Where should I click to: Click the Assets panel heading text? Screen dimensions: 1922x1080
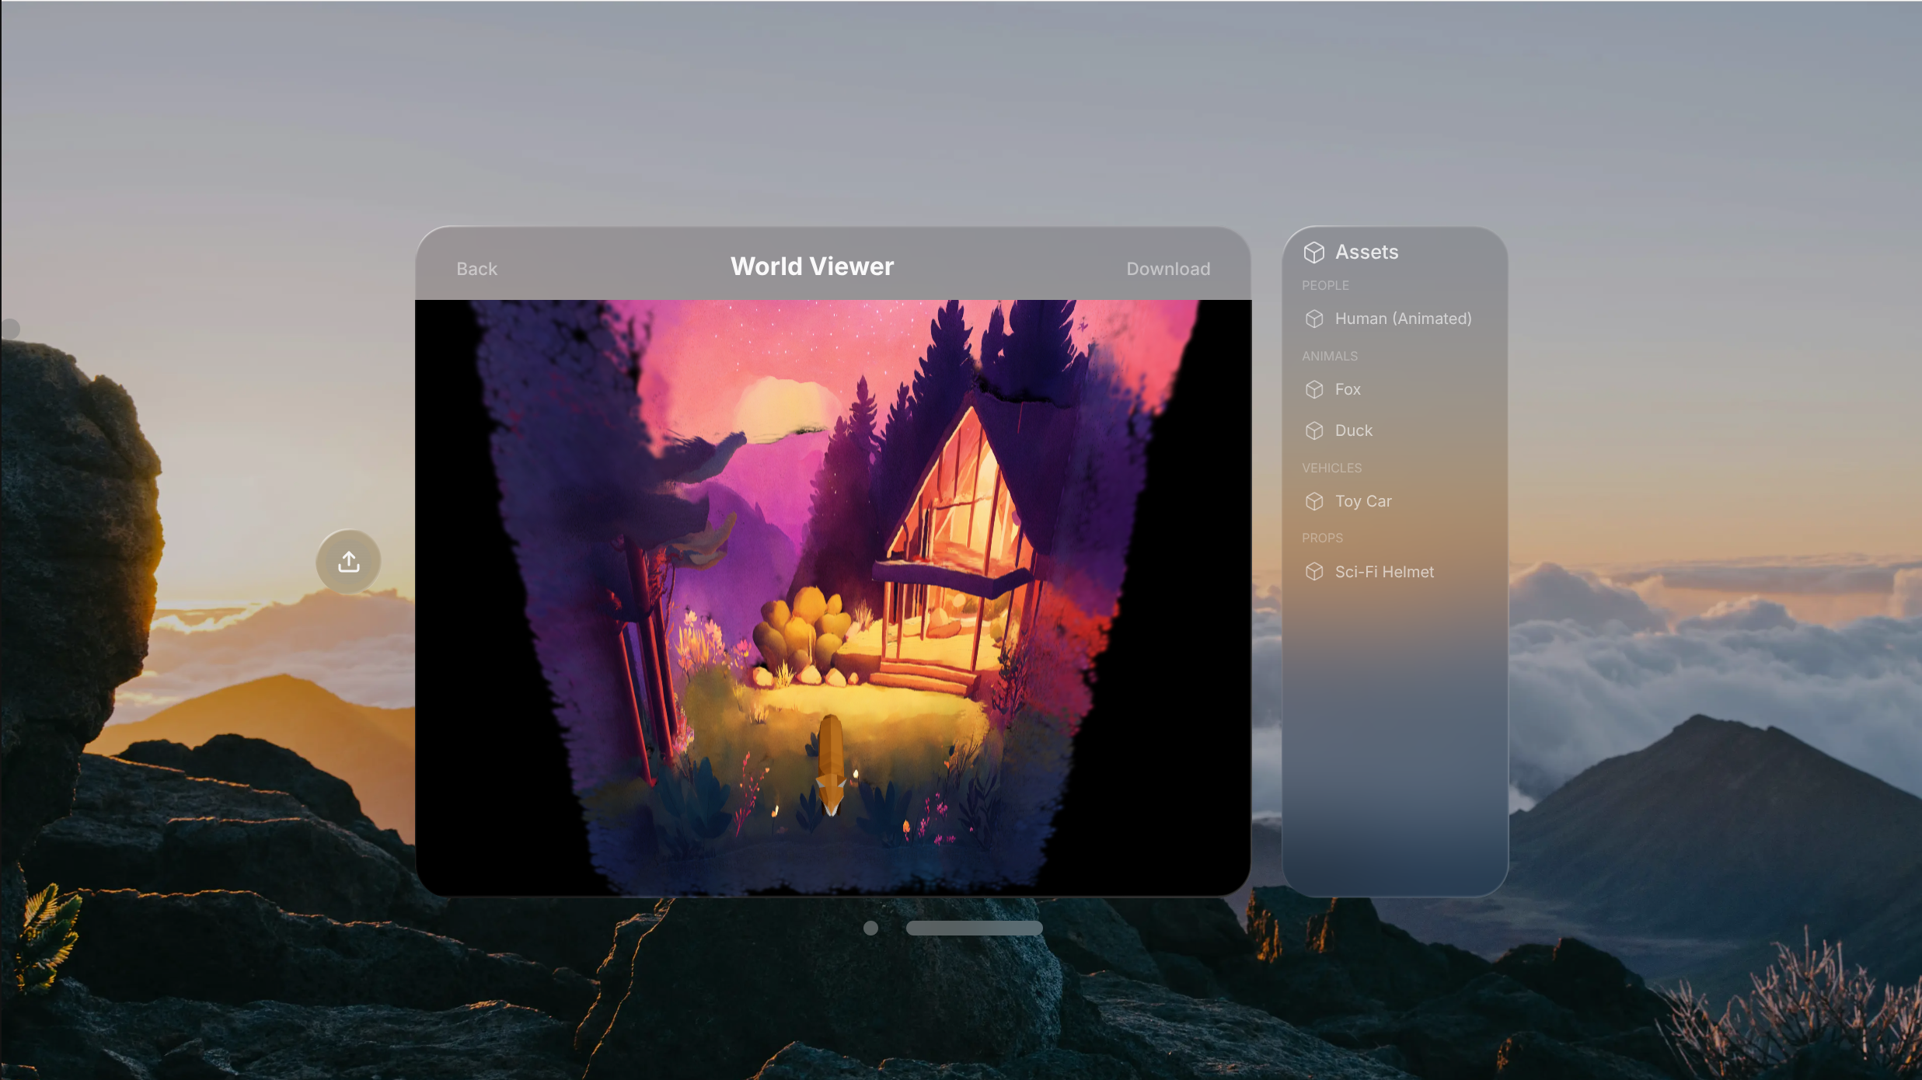click(x=1366, y=252)
